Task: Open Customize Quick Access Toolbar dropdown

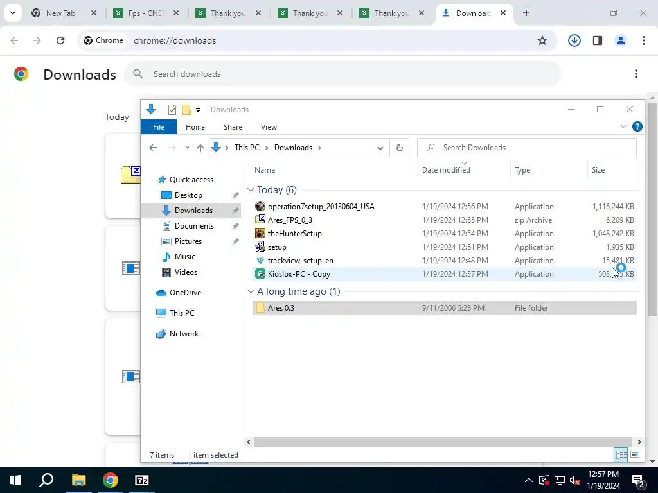Action: point(198,110)
